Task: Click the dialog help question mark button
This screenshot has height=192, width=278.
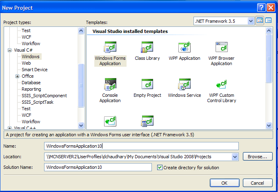Action: click(261, 8)
